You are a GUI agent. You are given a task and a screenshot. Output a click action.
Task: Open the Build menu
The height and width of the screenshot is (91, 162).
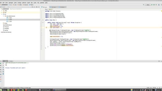(x=29, y=3)
